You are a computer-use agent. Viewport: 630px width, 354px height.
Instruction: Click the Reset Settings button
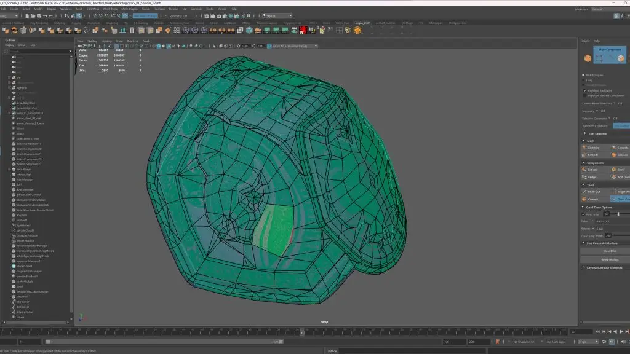609,259
